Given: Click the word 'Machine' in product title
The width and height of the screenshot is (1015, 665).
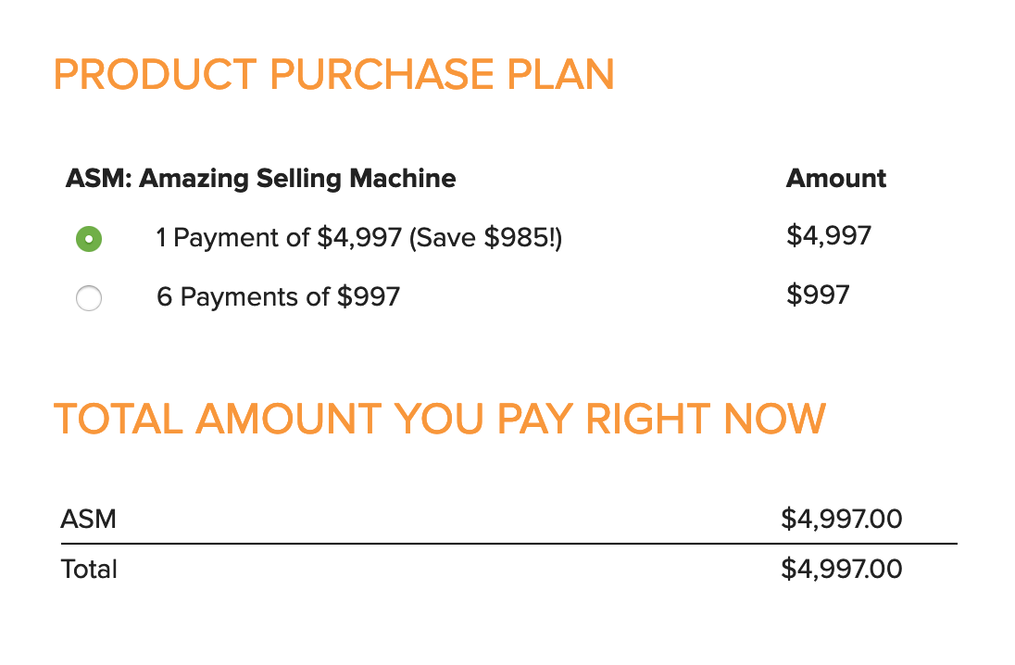Looking at the screenshot, I should coord(403,179).
